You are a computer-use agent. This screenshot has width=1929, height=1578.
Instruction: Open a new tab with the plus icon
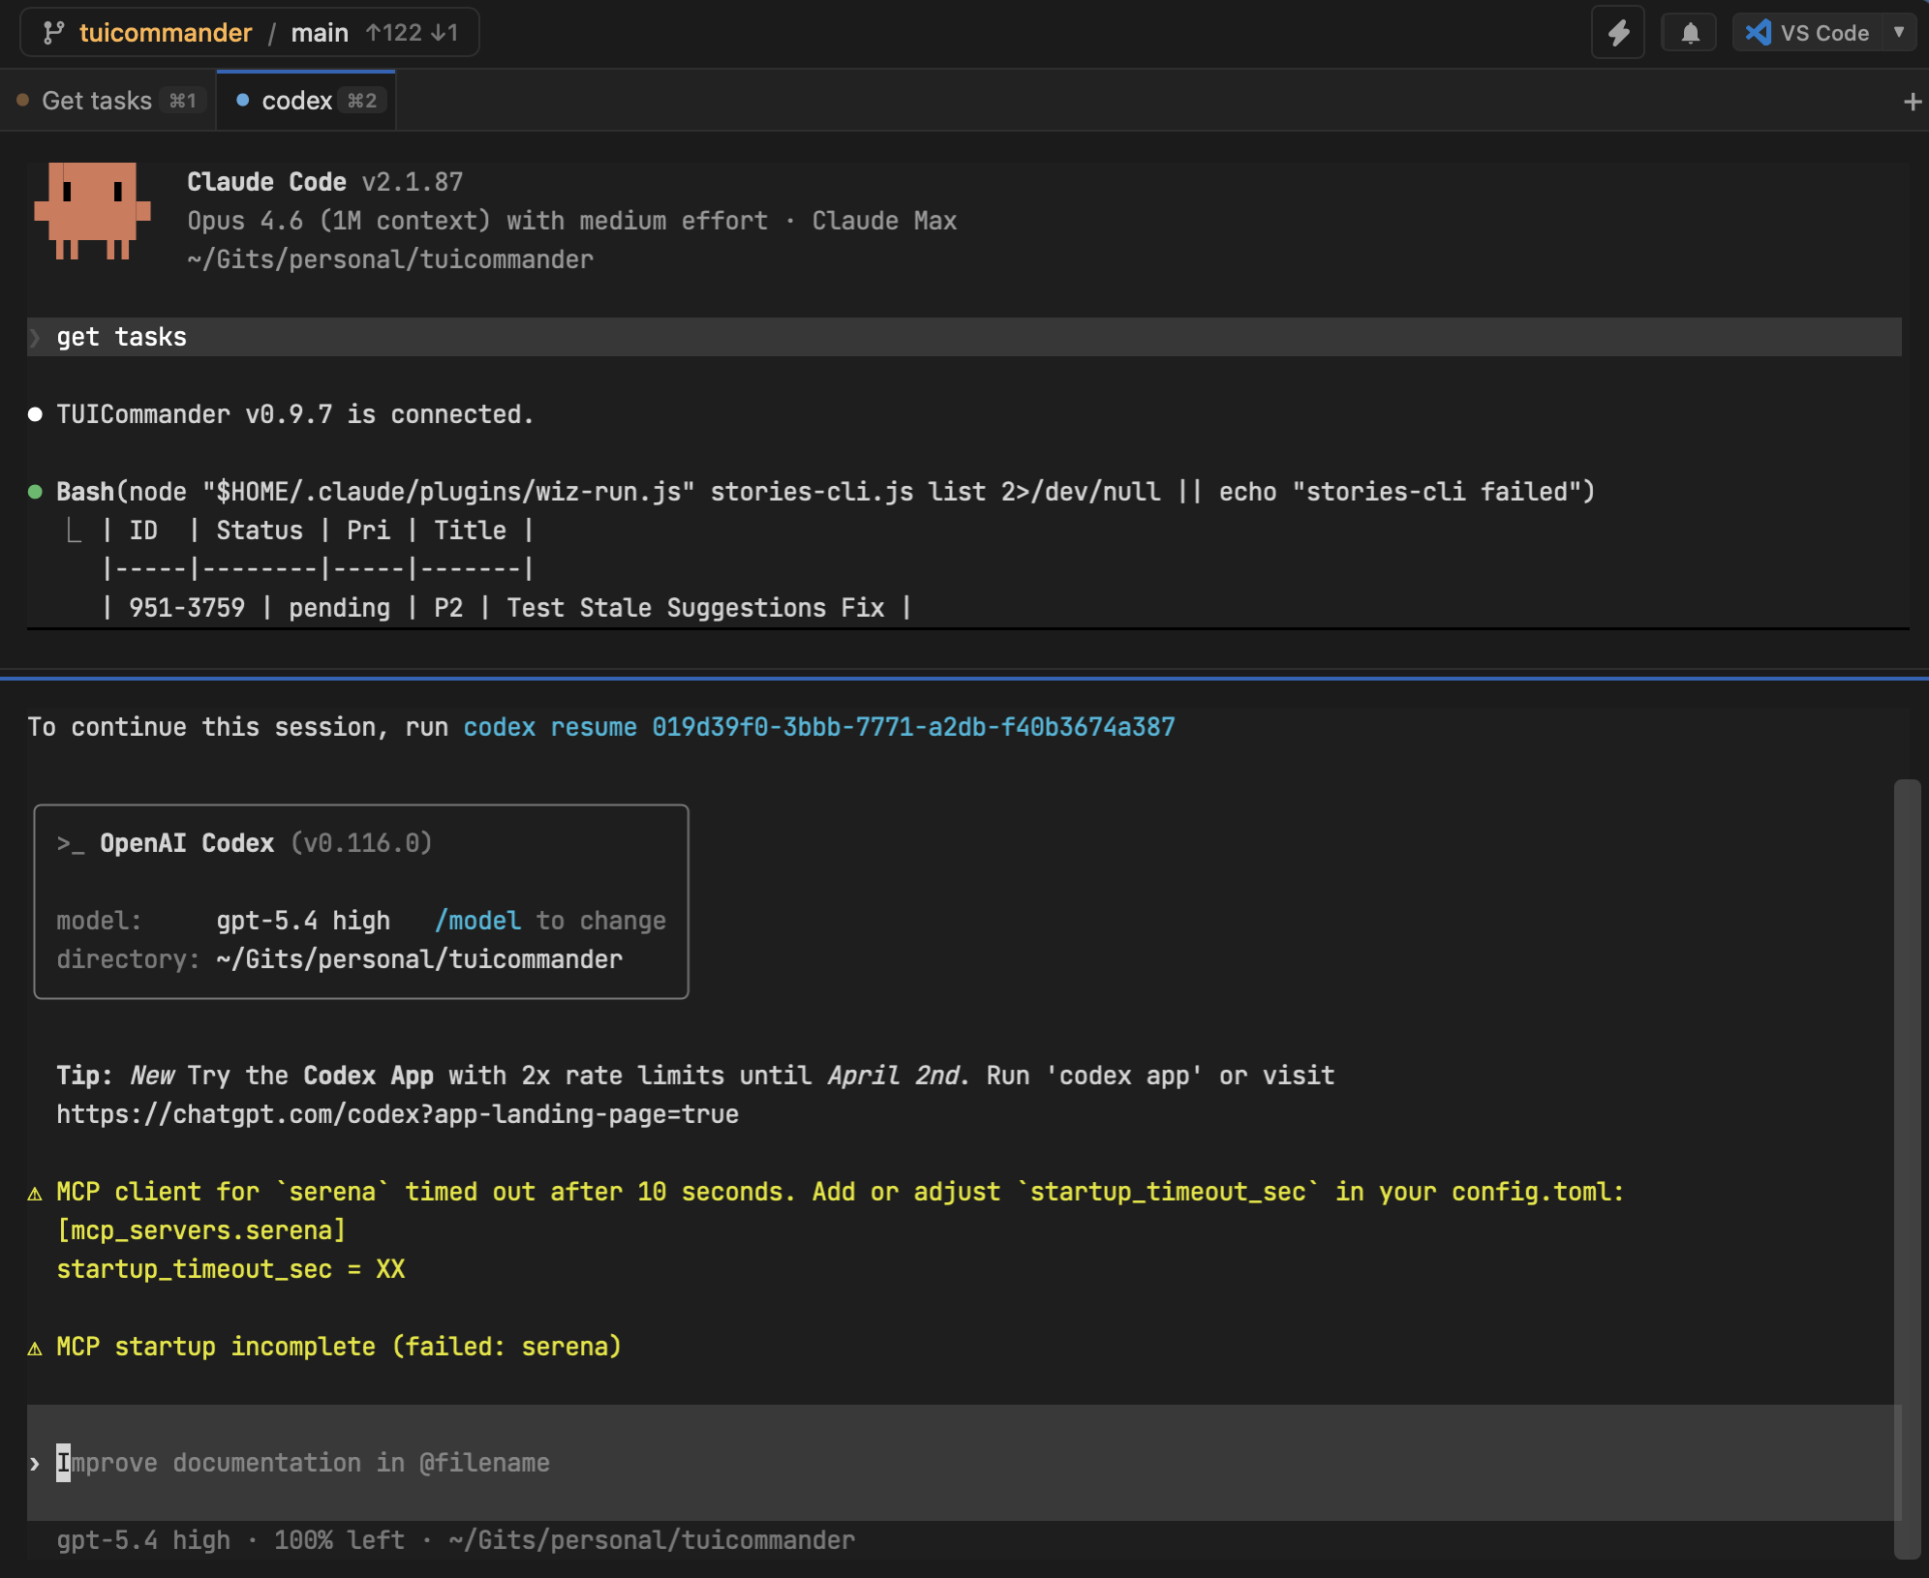click(1913, 101)
